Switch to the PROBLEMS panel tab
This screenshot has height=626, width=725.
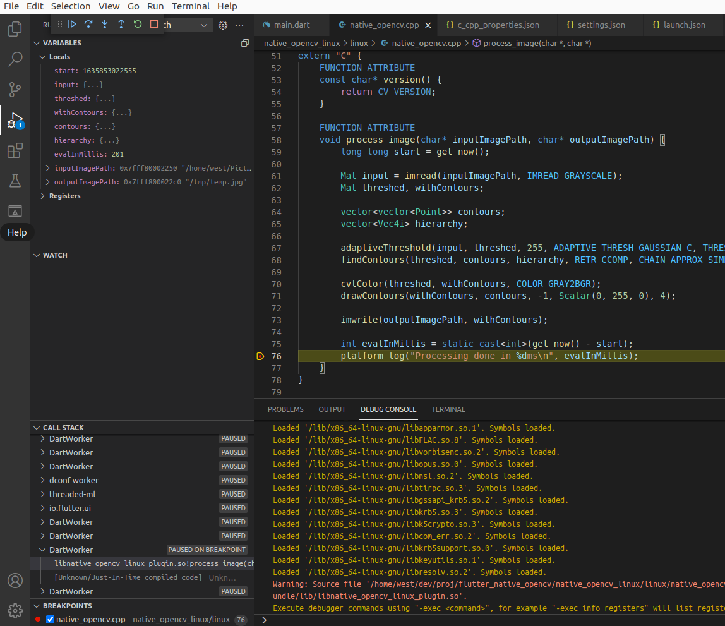pos(285,409)
